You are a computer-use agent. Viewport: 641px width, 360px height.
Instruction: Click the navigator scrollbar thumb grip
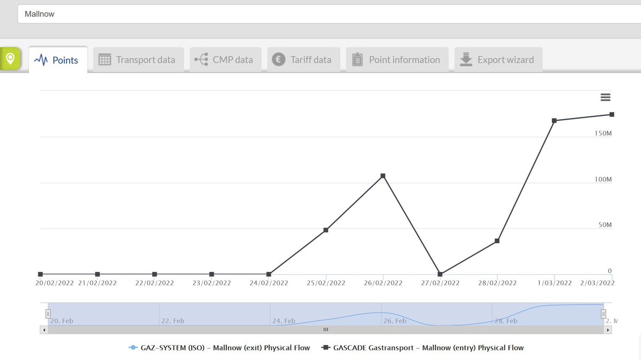(326, 330)
